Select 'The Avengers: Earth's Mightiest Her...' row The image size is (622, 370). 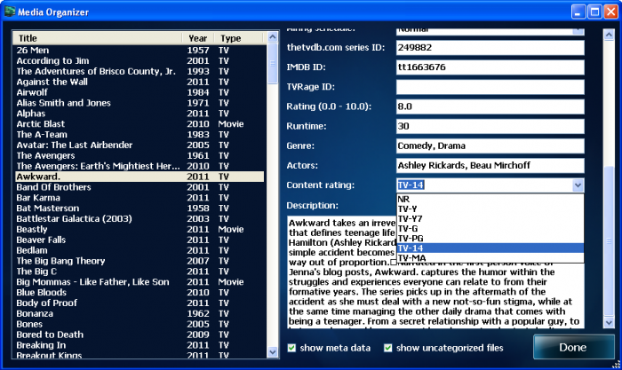point(140,166)
